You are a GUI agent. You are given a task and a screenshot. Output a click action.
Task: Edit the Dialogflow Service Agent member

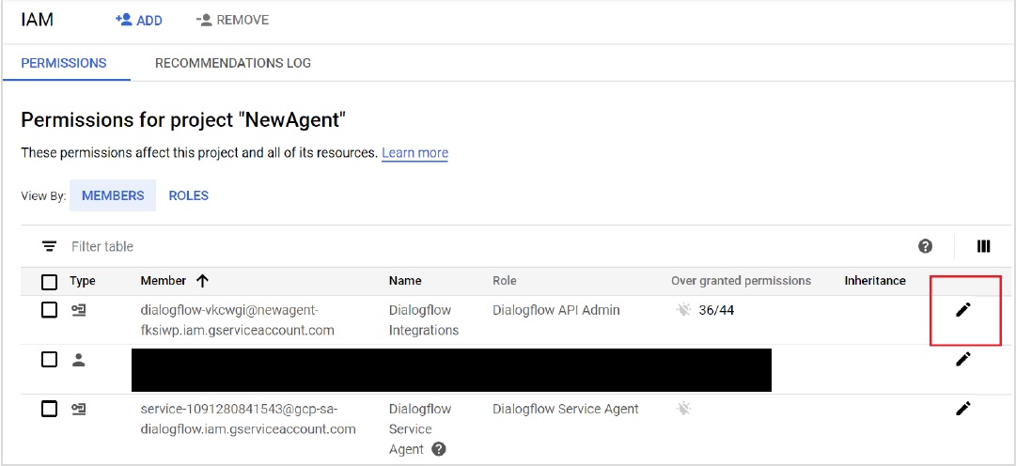pos(962,409)
